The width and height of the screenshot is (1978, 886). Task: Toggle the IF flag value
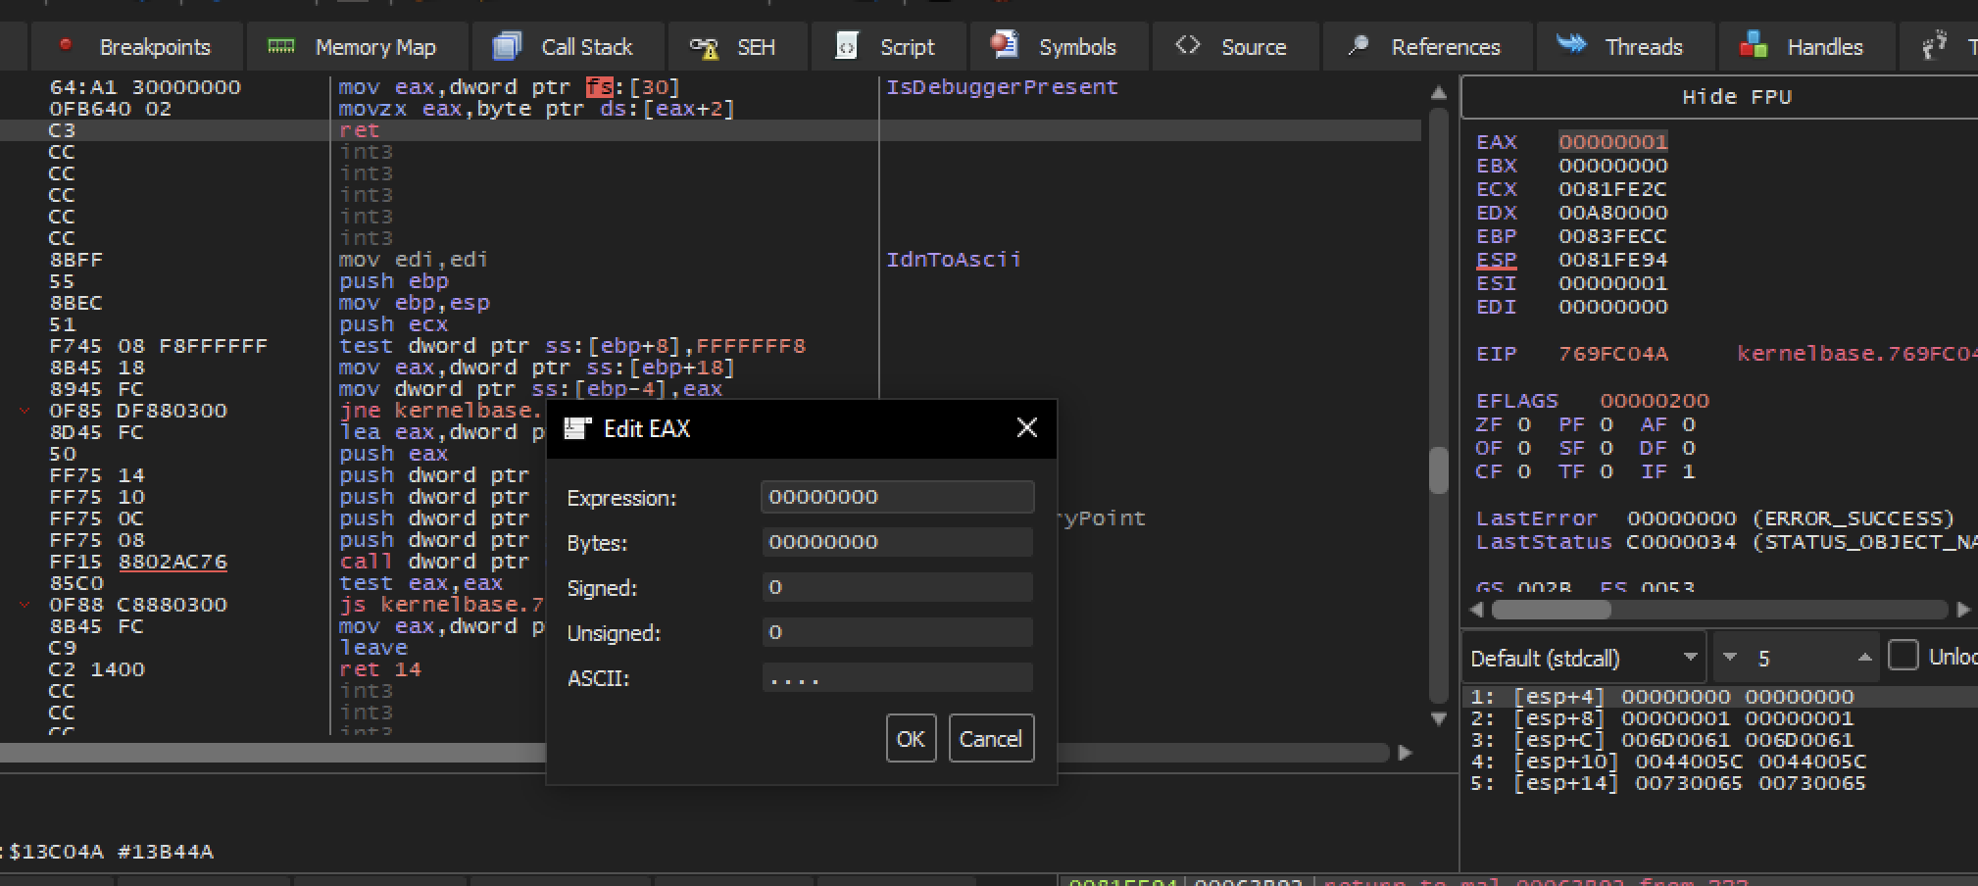pyautogui.click(x=1689, y=471)
